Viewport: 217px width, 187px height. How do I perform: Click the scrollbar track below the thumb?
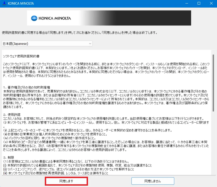pos(213,149)
